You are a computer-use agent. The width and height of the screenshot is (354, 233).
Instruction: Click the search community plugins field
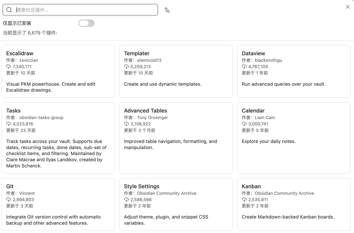(80, 10)
